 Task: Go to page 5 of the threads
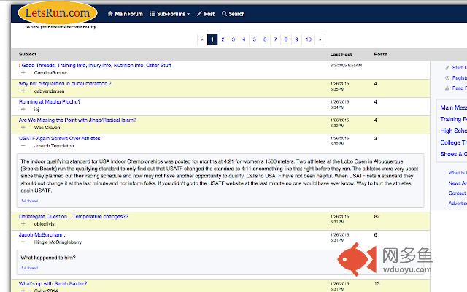click(x=255, y=39)
